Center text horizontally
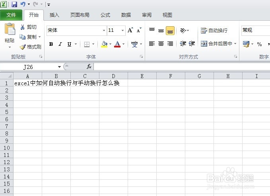This screenshot has height=196, width=270. click(x=161, y=44)
